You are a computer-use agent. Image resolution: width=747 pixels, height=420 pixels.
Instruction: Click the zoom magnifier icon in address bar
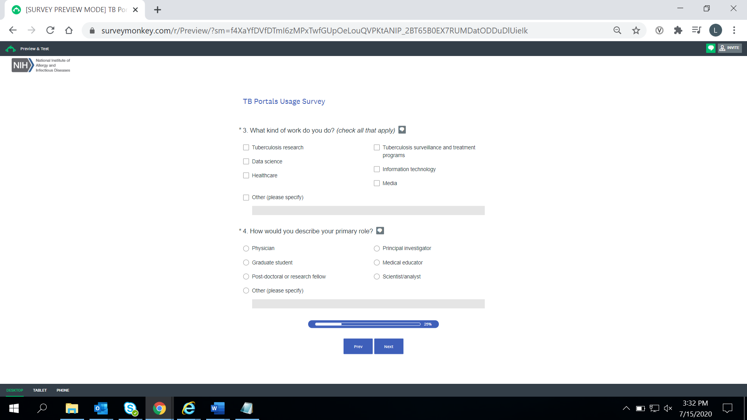(617, 30)
